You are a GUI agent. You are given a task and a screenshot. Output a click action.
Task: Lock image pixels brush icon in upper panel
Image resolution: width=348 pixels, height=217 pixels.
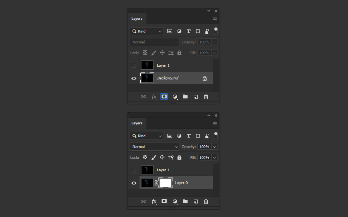tap(153, 53)
